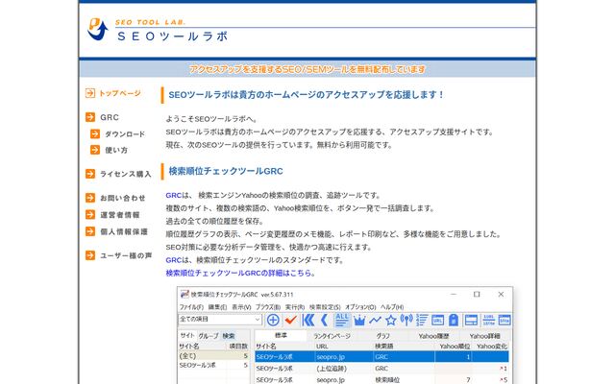This screenshot has width=615, height=384.
Task: Select the 検索順位 keyword table row
Action: pos(381,380)
